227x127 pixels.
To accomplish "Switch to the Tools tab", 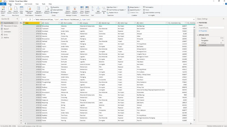I will 44,4.
